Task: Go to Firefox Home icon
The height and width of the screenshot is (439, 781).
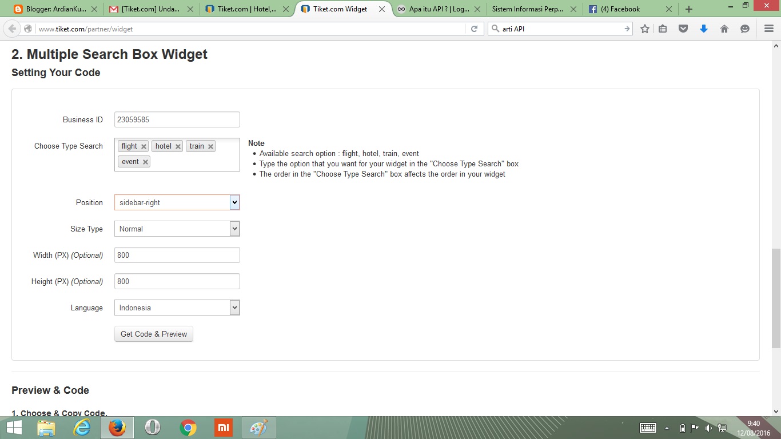Action: point(724,29)
